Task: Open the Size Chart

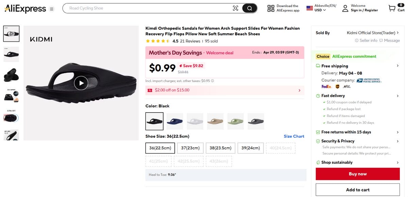Action: click(x=294, y=136)
